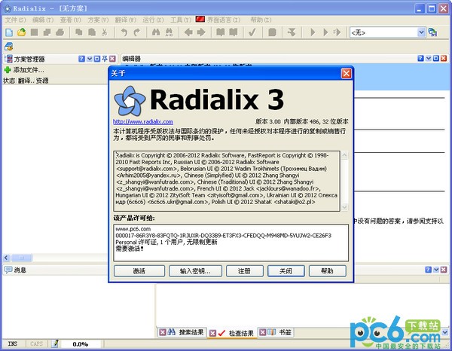Click the 输入密钥... button

[195, 271]
